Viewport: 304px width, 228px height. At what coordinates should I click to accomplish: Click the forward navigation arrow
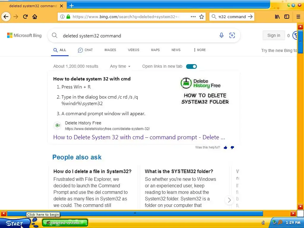[x=16, y=17]
